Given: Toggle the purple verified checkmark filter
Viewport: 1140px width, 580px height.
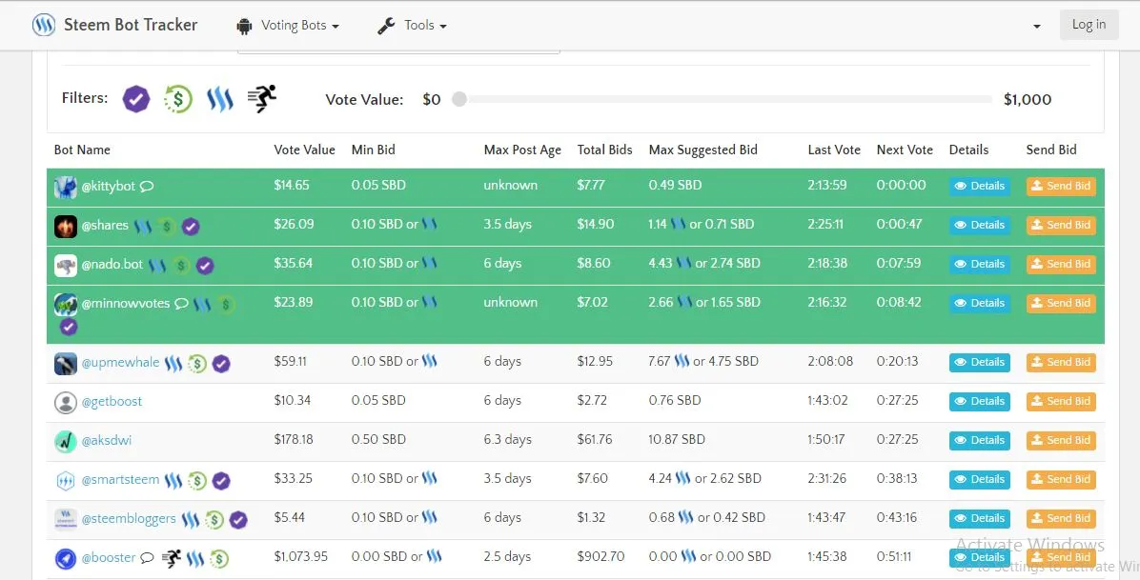Looking at the screenshot, I should tap(136, 99).
